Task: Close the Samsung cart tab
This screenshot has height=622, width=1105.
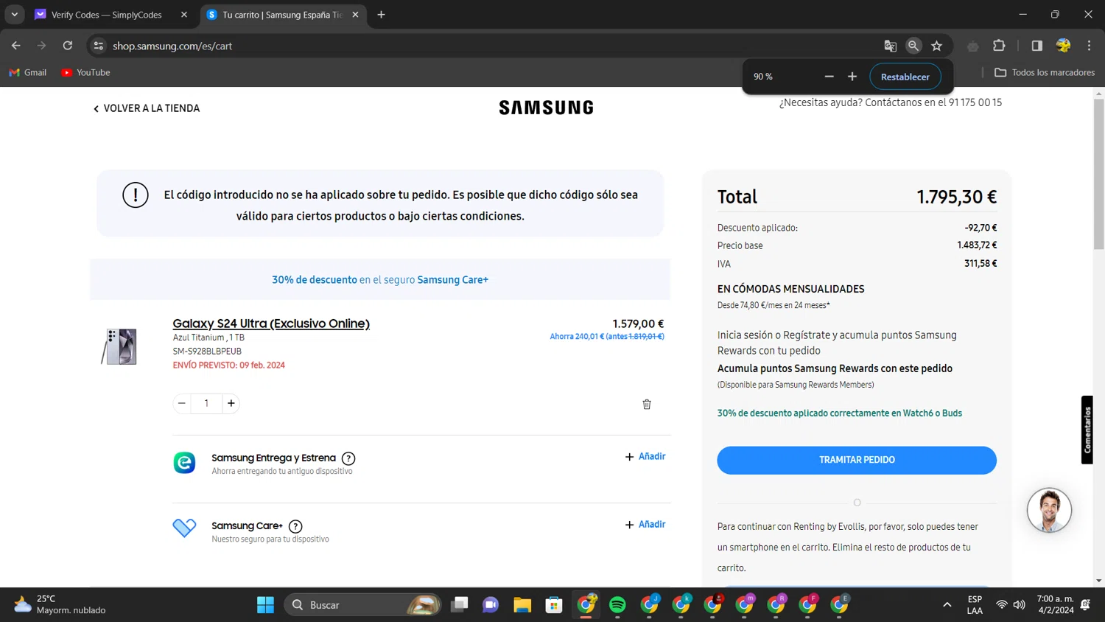Action: 355,15
